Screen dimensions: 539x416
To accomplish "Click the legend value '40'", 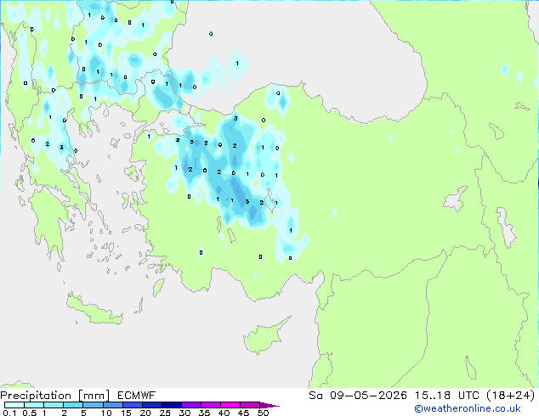I will coord(224,413).
